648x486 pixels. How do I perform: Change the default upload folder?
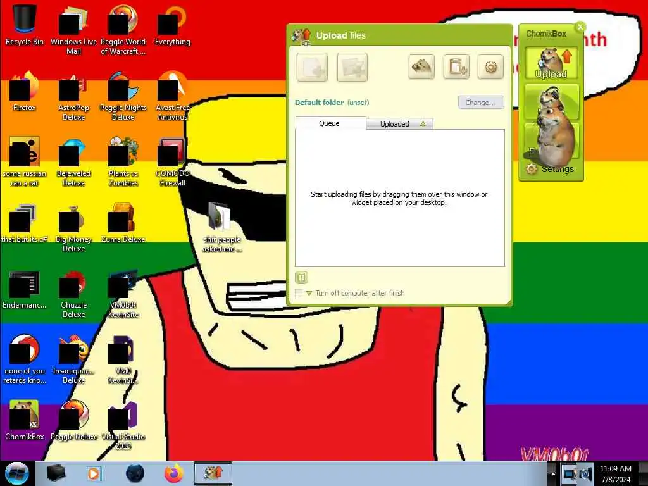click(x=481, y=102)
